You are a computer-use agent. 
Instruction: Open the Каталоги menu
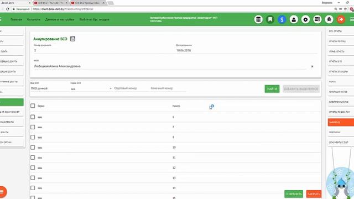click(33, 19)
